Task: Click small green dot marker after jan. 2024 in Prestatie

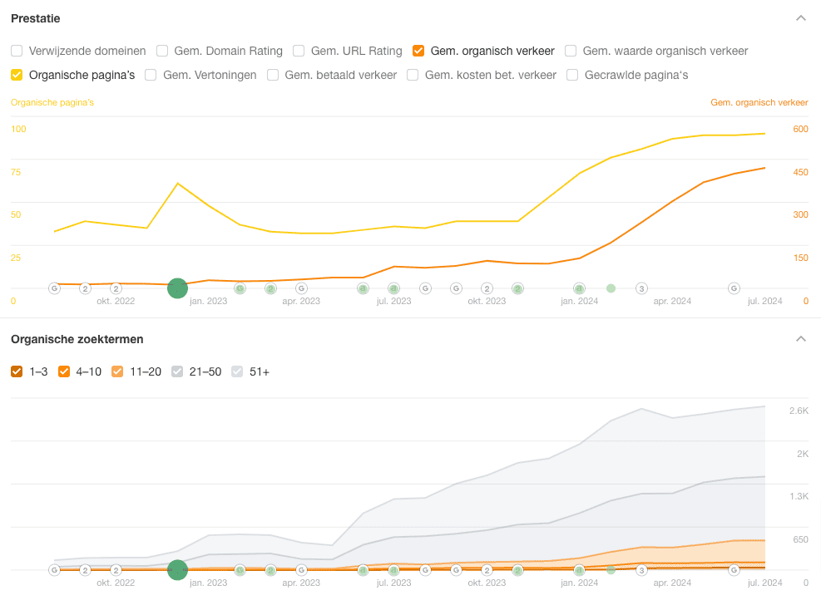Action: [x=611, y=288]
